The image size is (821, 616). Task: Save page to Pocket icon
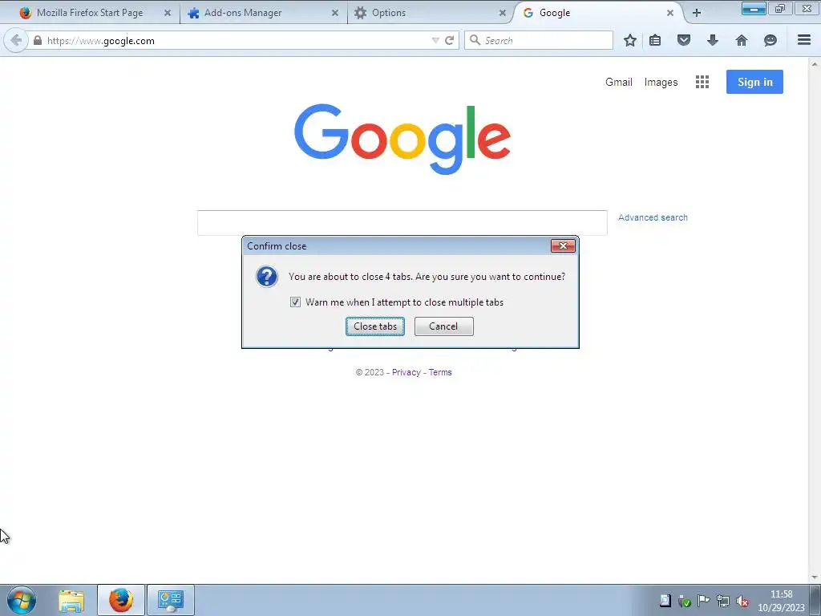684,40
